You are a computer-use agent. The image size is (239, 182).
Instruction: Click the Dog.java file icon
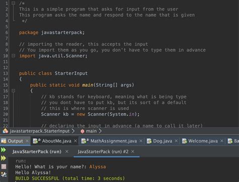(x=149, y=141)
